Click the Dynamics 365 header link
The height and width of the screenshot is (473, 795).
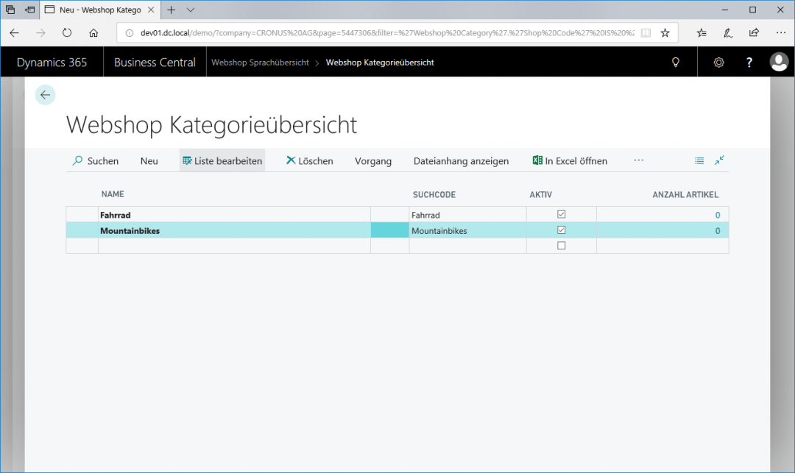[52, 63]
